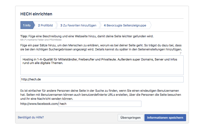
Task: Focus the website field containing http://hech.de
Action: click(x=102, y=79)
